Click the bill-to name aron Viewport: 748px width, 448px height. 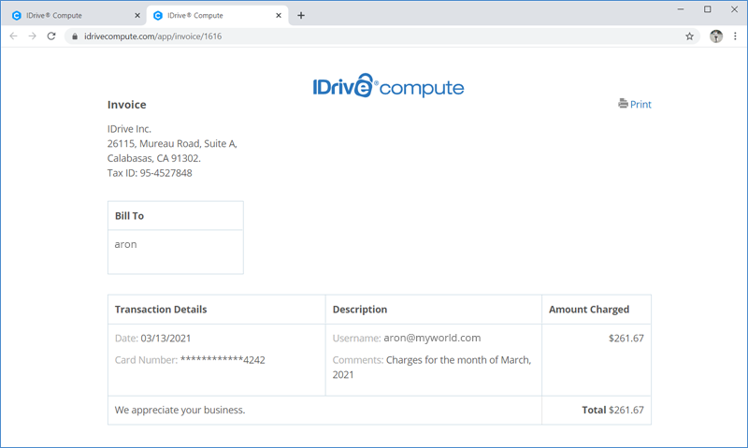pos(125,245)
